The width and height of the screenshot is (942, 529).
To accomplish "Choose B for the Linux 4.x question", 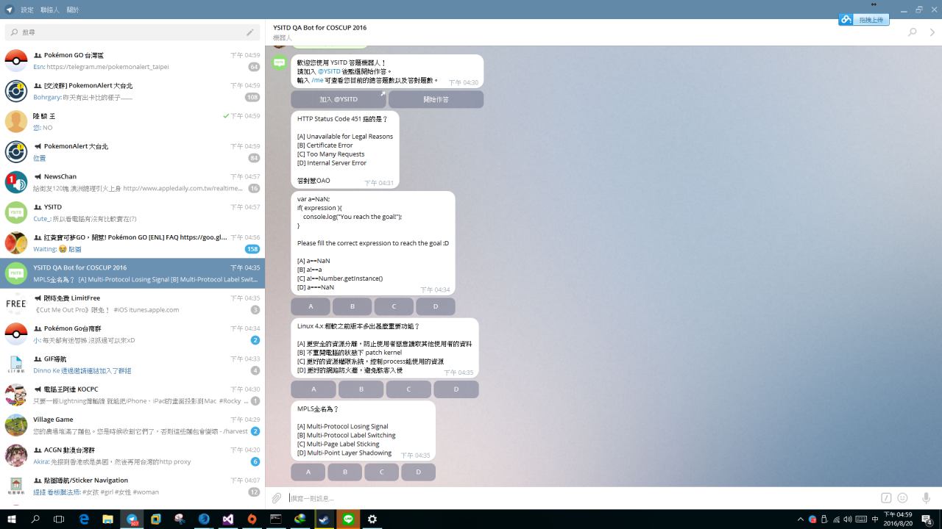I will pos(361,389).
